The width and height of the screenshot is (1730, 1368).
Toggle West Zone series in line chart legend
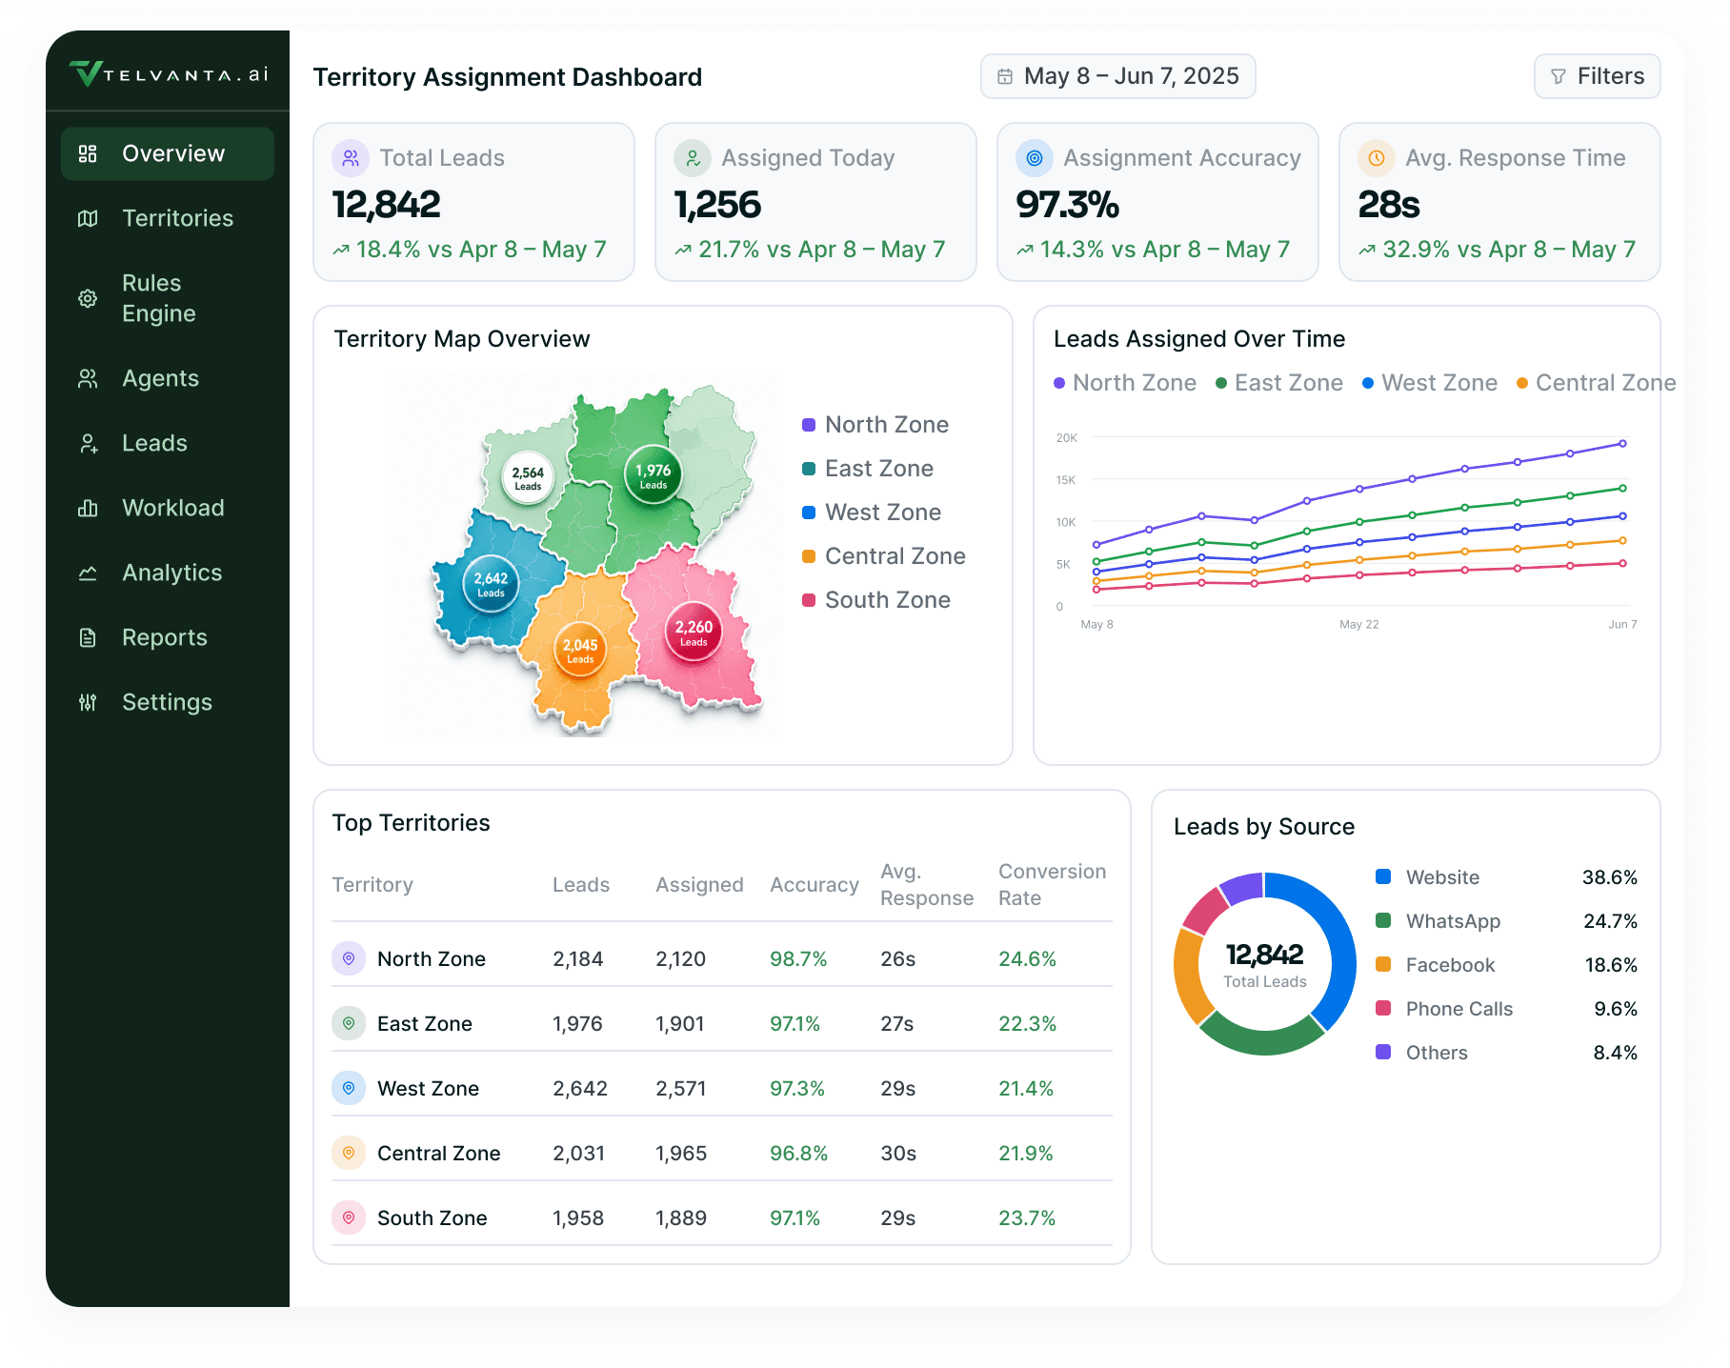click(1430, 383)
